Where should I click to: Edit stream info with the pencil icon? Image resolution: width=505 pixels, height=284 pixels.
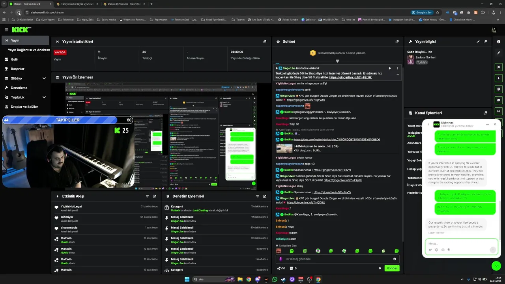[478, 41]
